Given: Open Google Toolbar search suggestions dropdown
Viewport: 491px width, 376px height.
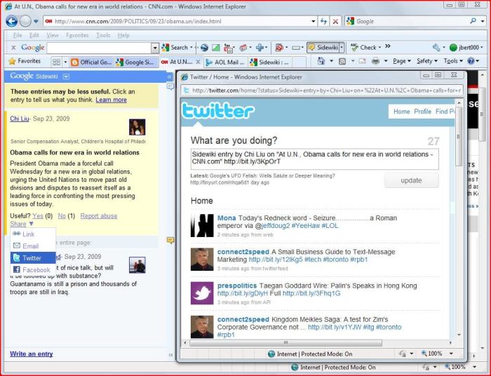Looking at the screenshot, I should pyautogui.click(x=155, y=48).
